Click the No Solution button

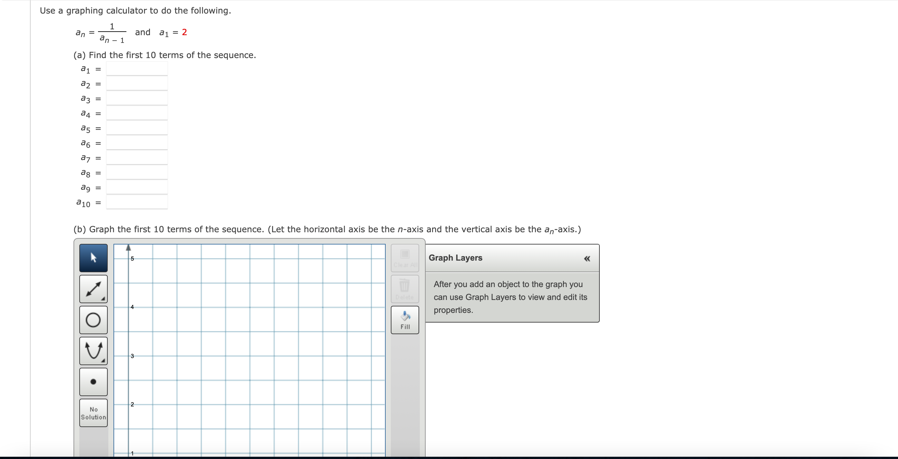pyautogui.click(x=93, y=412)
